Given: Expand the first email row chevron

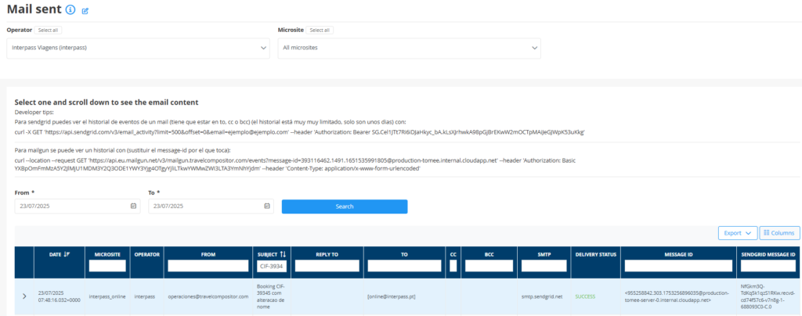Looking at the screenshot, I should tap(24, 296).
